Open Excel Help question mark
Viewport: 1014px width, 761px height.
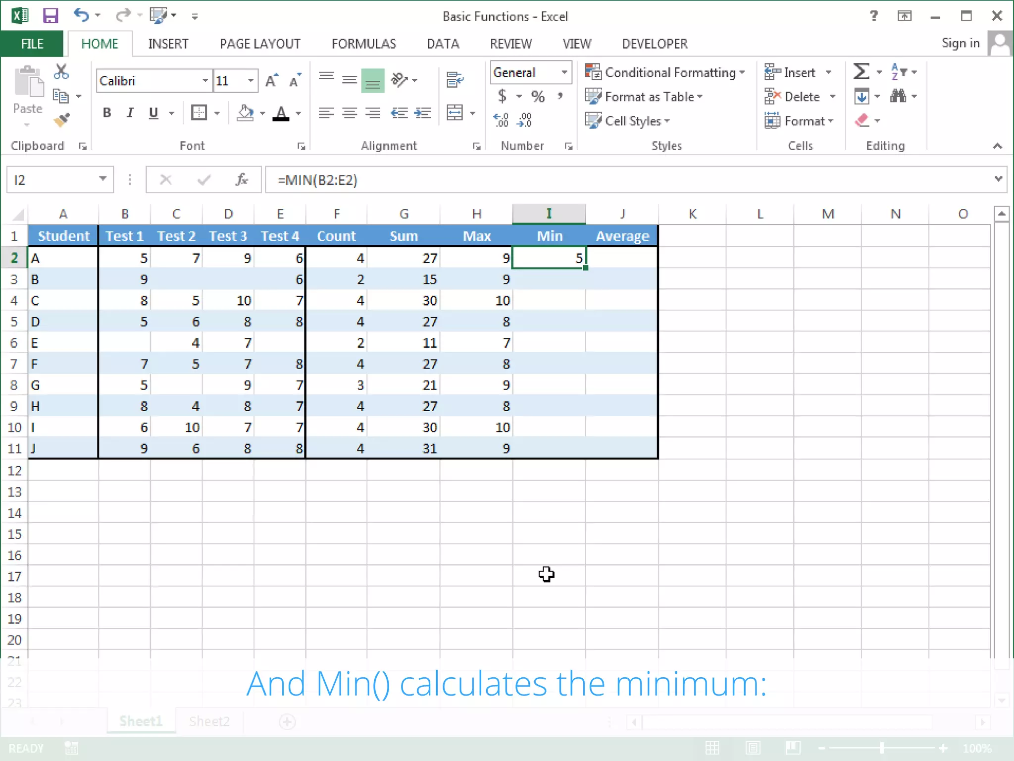[874, 16]
